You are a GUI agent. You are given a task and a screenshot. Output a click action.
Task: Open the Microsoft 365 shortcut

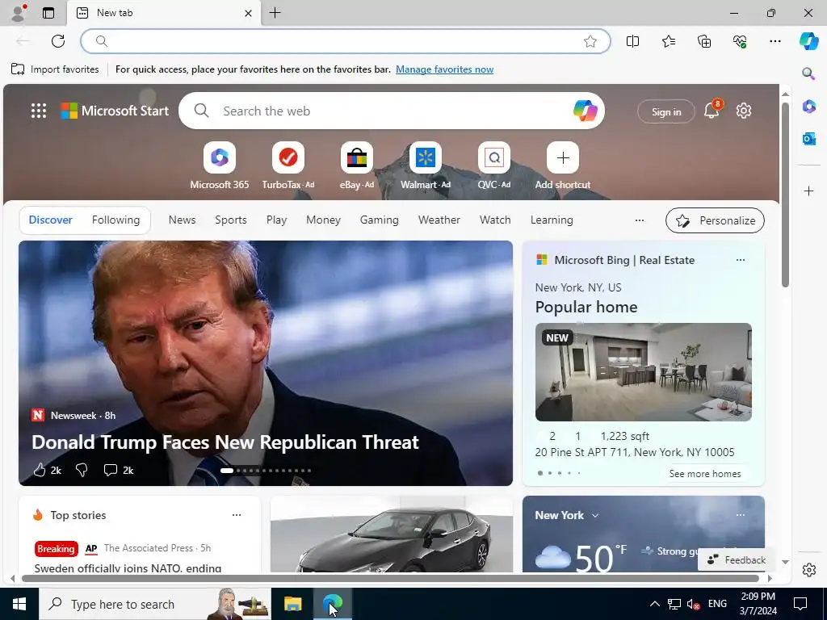click(220, 165)
